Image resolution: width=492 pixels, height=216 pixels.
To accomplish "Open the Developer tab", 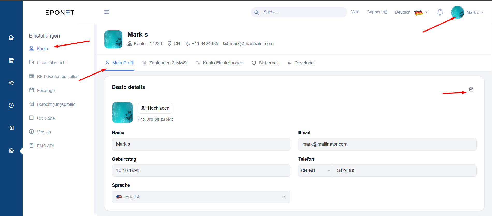I will tap(301, 63).
